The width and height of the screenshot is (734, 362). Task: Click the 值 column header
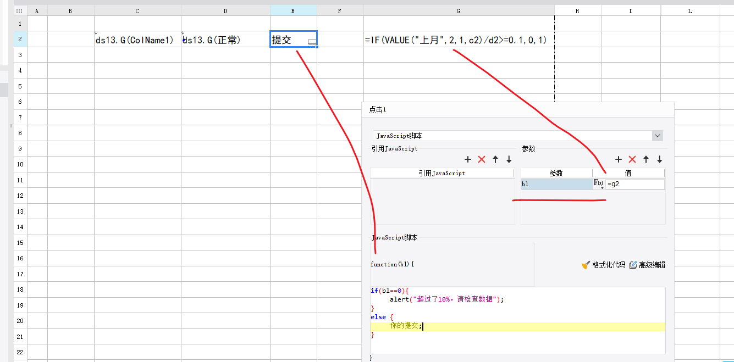(x=628, y=173)
